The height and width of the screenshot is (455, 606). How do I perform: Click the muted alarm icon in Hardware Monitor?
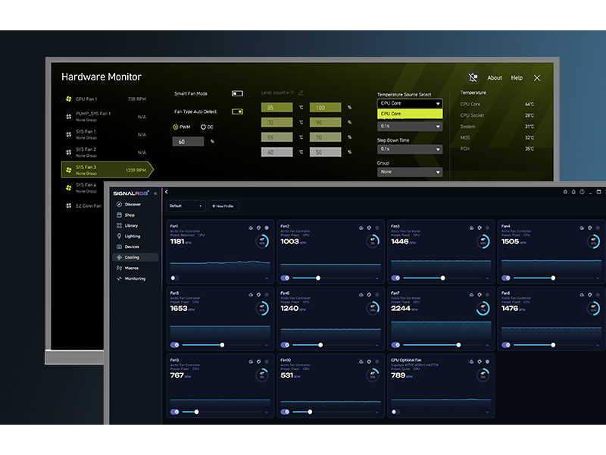[x=473, y=78]
